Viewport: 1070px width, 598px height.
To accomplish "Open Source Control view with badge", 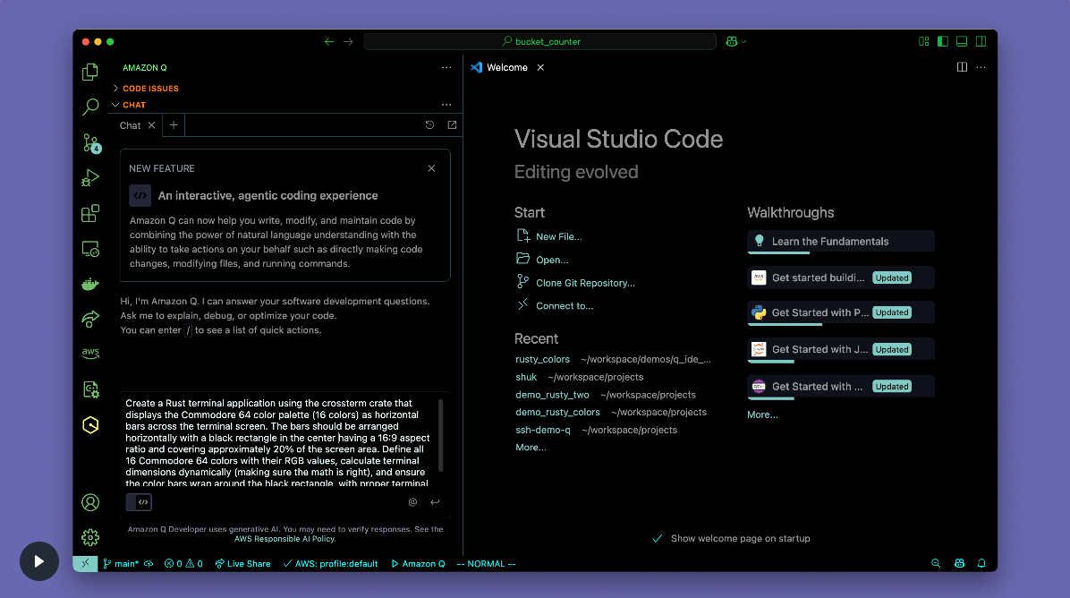I will [90, 143].
